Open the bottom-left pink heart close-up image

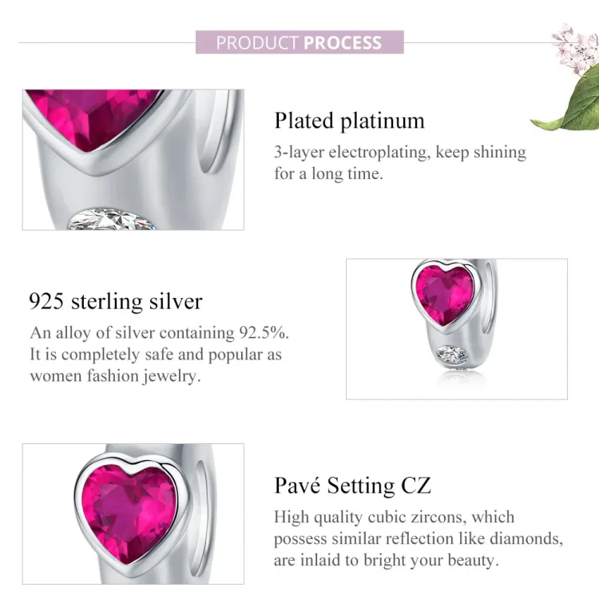click(133, 513)
